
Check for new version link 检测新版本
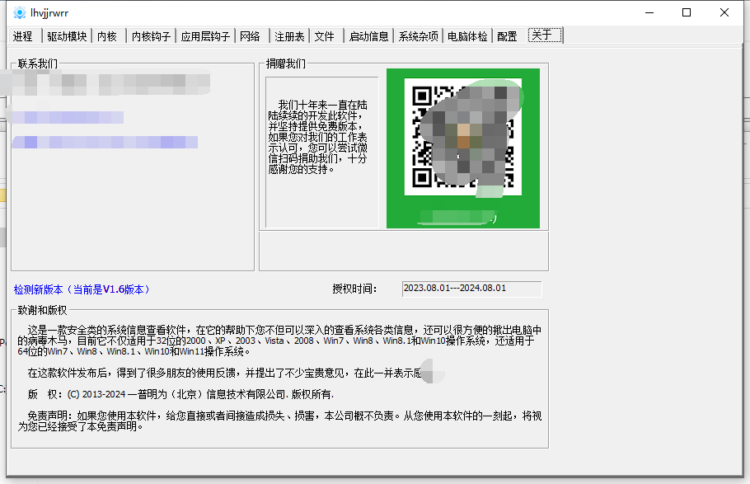[x=82, y=289]
